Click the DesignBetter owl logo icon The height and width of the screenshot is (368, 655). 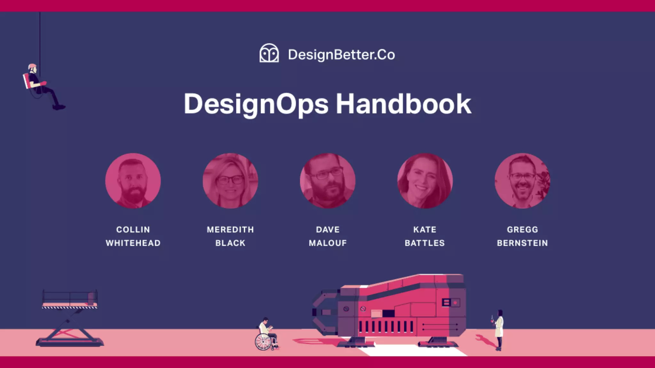pyautogui.click(x=269, y=53)
